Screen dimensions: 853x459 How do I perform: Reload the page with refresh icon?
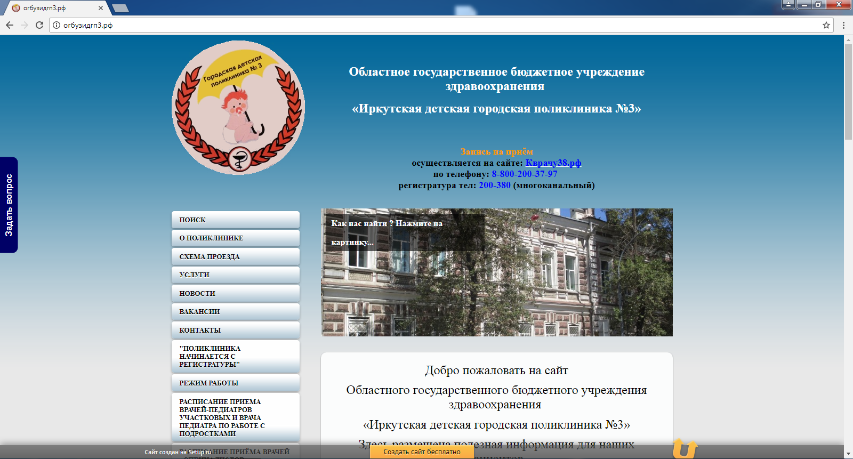(x=39, y=25)
